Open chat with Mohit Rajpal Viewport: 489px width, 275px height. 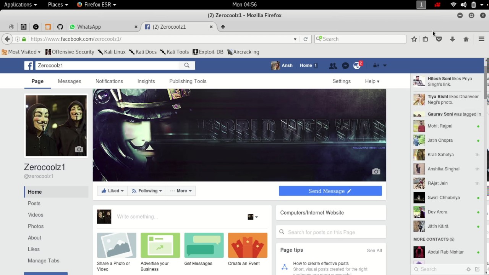click(x=447, y=126)
